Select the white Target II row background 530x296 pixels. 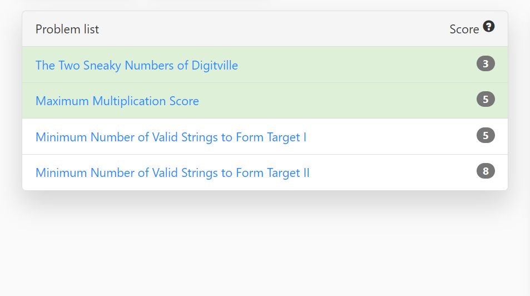265,172
